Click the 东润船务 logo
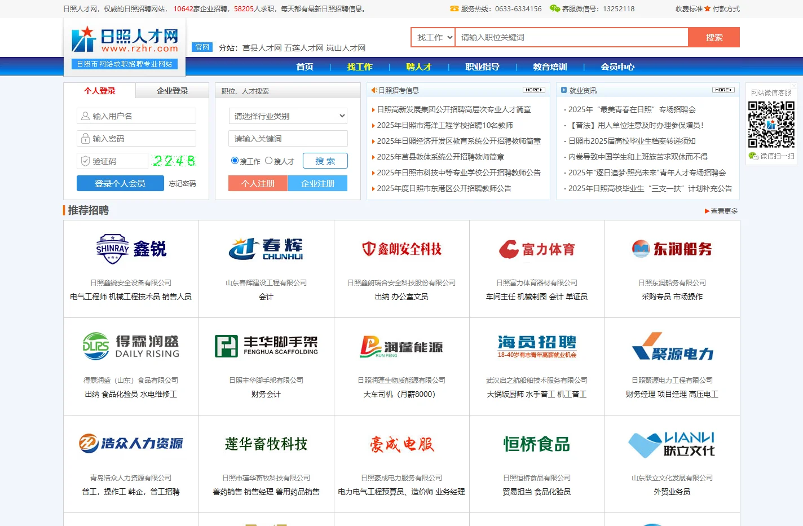Viewport: 803px width, 526px height. [672, 249]
